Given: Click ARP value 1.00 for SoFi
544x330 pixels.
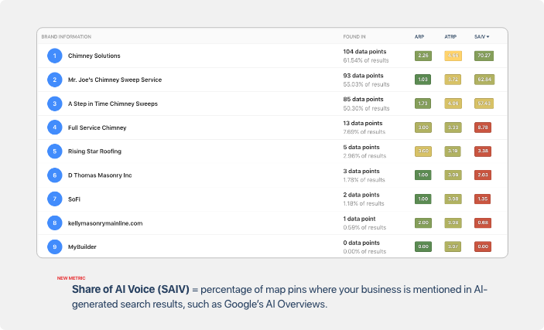Looking at the screenshot, I should coord(423,199).
